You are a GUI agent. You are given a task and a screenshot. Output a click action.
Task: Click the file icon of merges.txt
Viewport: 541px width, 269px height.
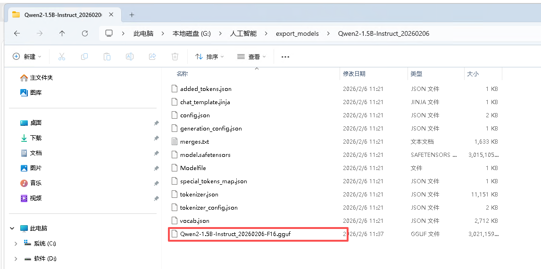point(175,141)
